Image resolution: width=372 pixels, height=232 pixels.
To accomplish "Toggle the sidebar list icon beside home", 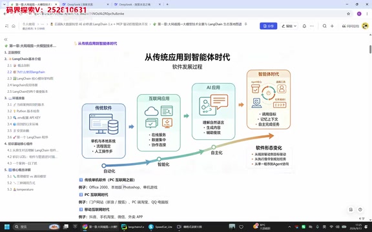I will point(6,26).
